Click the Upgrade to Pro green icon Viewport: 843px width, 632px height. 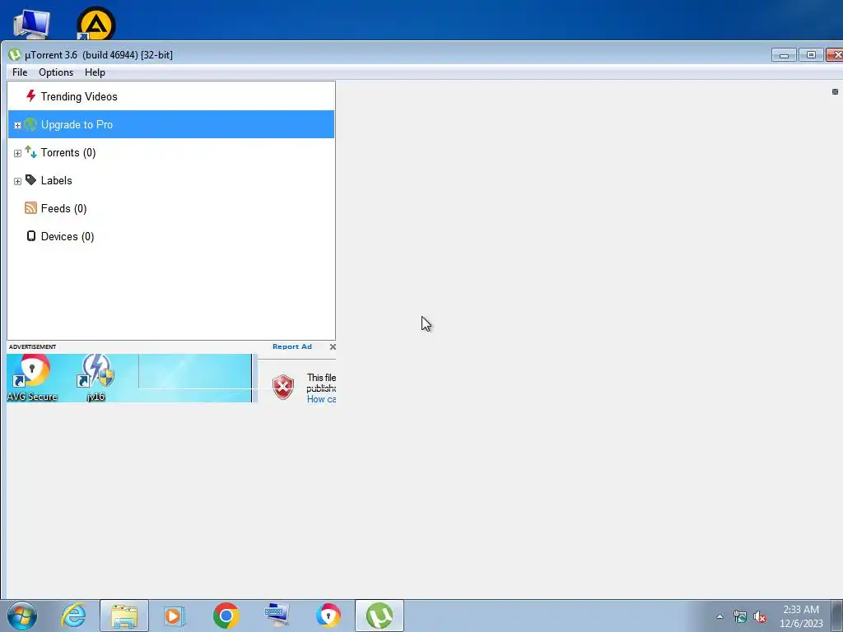click(x=30, y=124)
